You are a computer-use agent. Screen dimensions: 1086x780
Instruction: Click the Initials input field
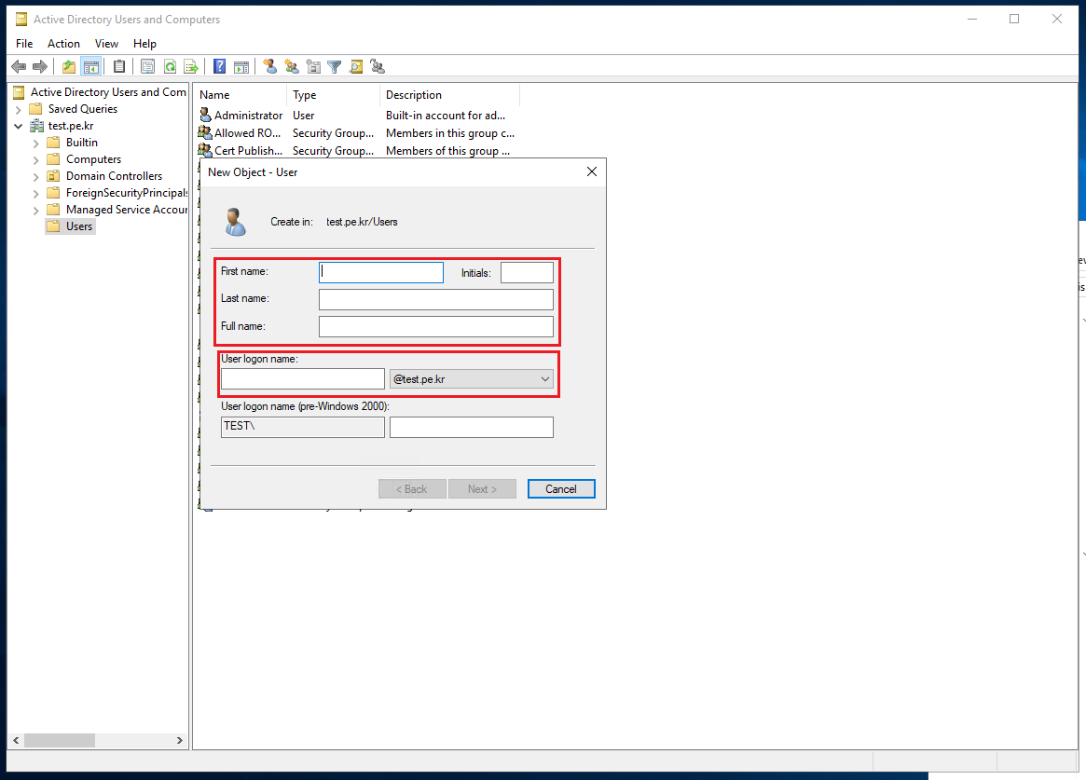527,272
